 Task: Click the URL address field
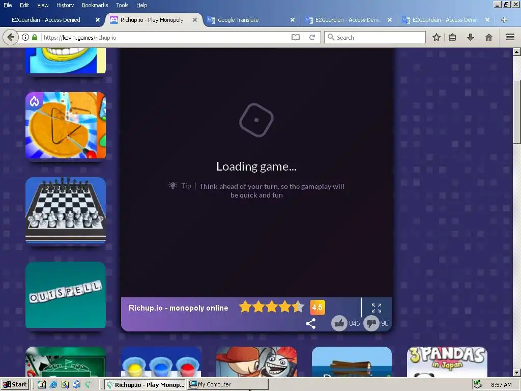pos(166,37)
